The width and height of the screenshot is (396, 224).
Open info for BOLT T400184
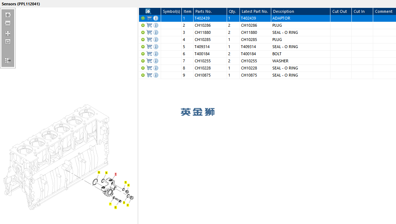(x=156, y=54)
